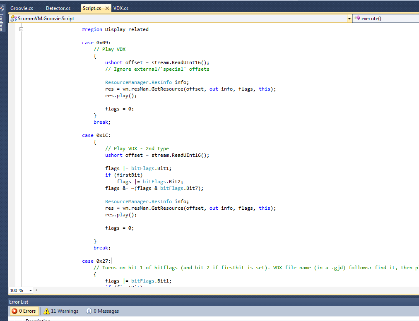The width and height of the screenshot is (419, 321).
Task: Click the class icon beside ScummVM.Groovie.Script
Action: pos(14,19)
